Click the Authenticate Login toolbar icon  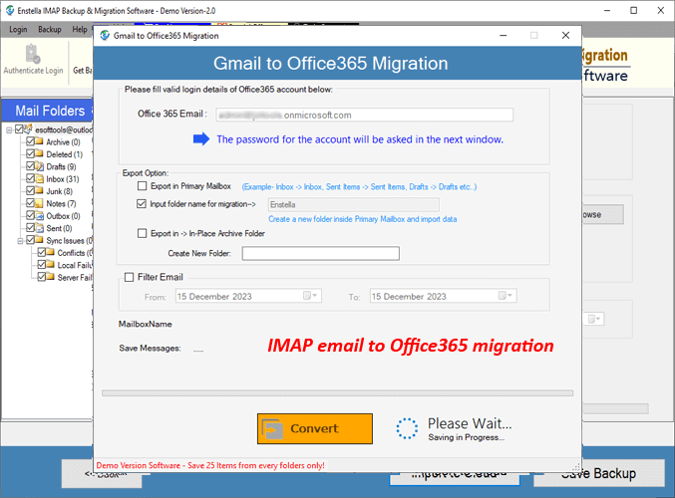33,54
